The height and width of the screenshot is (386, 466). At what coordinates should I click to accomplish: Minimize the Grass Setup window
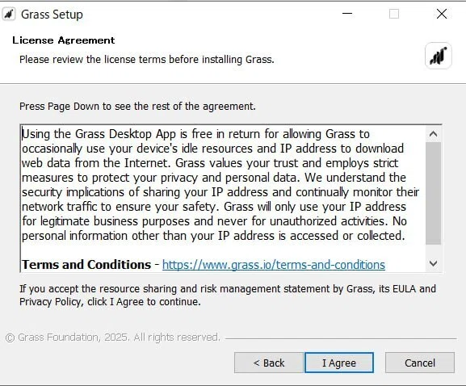(346, 14)
